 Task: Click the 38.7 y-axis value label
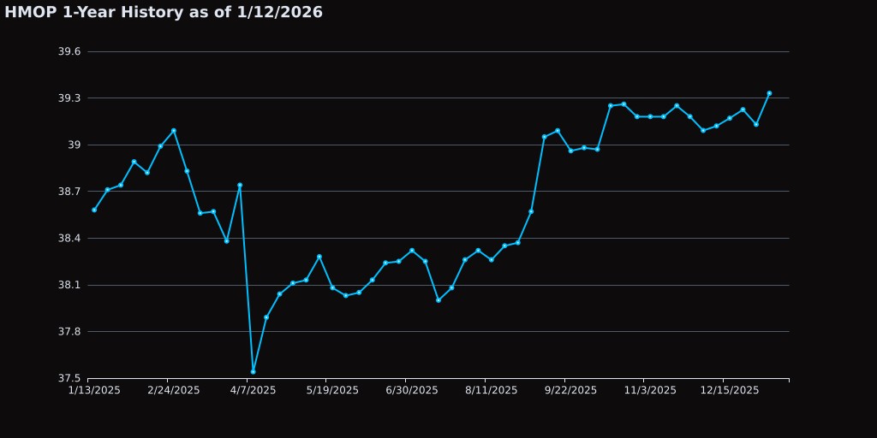(69, 192)
